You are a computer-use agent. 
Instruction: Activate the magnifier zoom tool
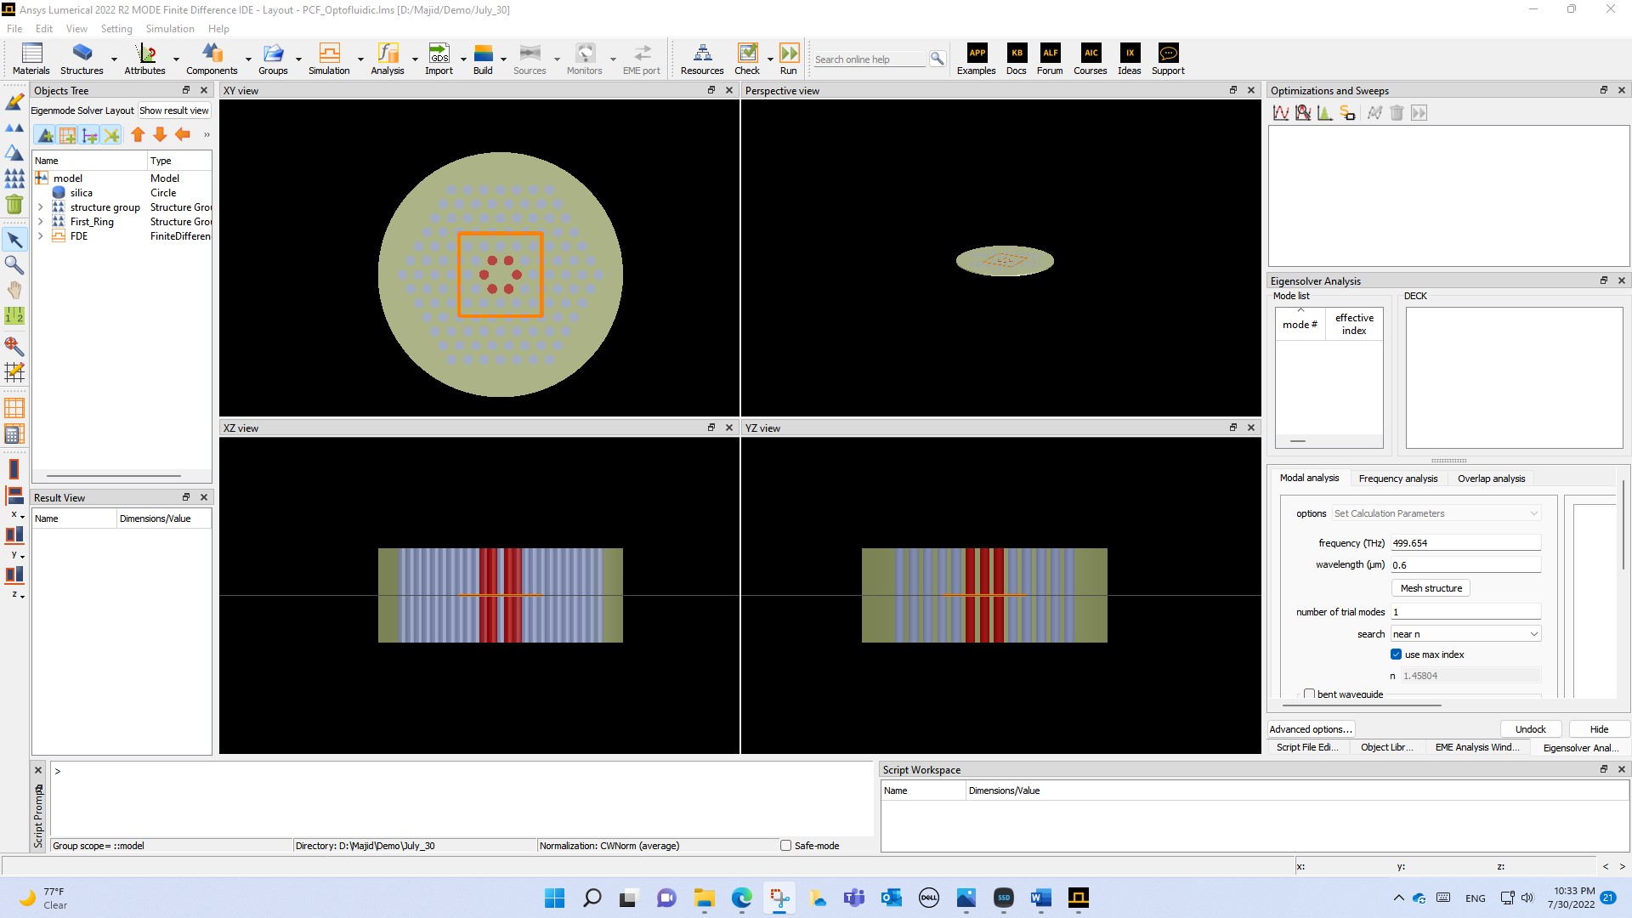tap(14, 265)
